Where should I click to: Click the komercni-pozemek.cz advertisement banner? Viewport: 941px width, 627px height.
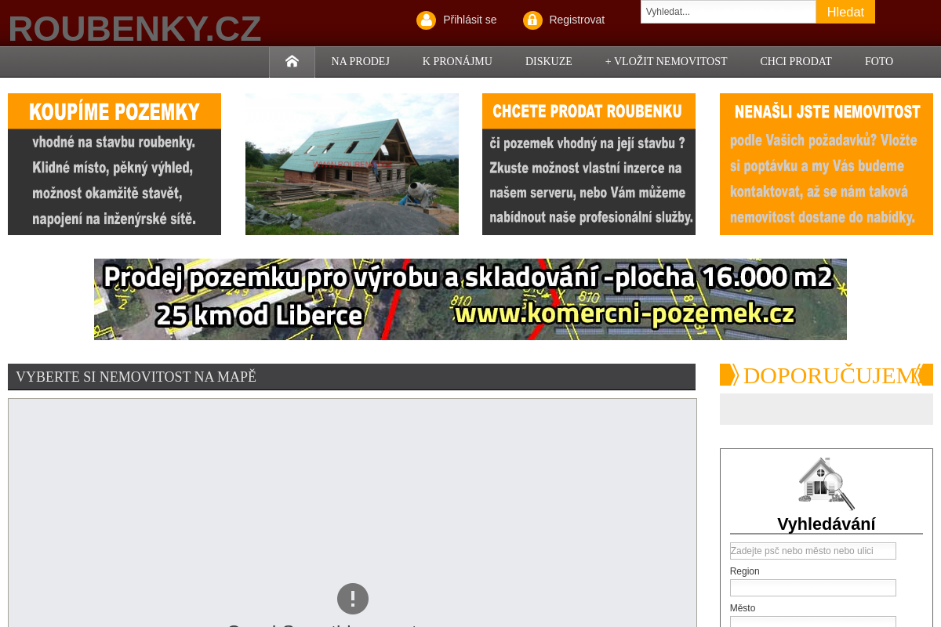click(x=470, y=299)
